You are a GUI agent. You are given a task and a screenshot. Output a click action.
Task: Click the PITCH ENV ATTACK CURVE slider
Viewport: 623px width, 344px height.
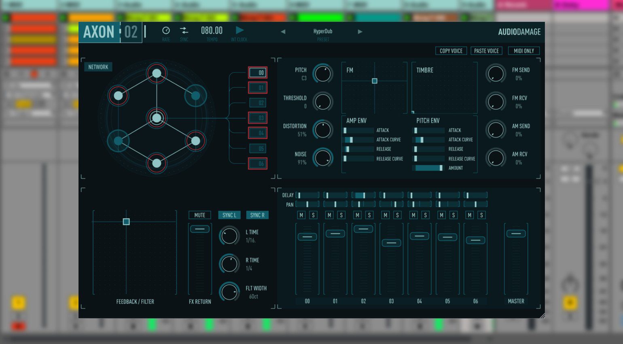(428, 140)
